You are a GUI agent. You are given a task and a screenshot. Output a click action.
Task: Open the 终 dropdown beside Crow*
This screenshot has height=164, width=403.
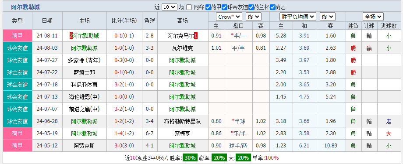click(x=254, y=17)
